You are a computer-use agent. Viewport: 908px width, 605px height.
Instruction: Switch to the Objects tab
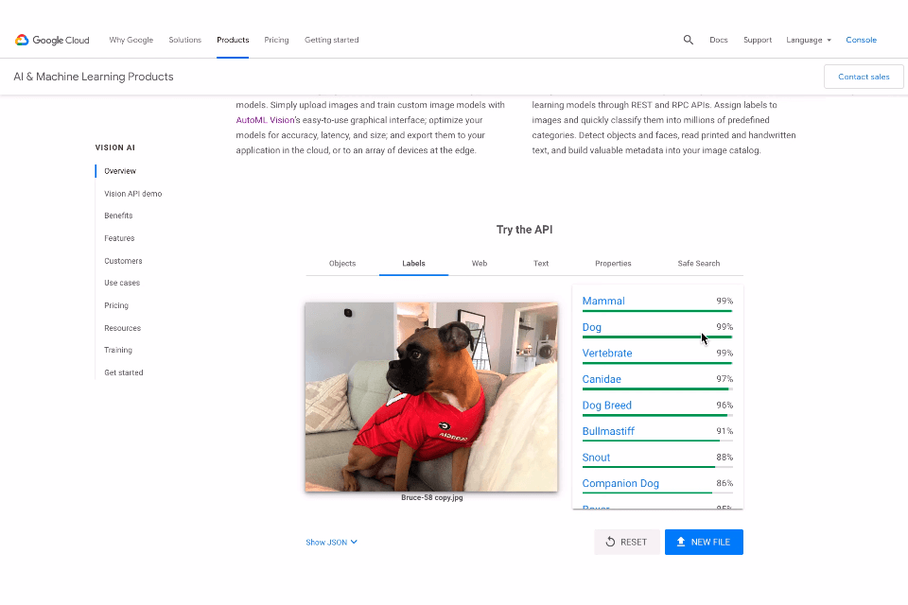pyautogui.click(x=342, y=264)
